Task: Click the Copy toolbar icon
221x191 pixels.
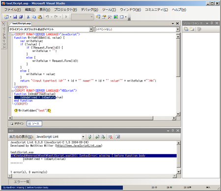Action: click(x=34, y=17)
